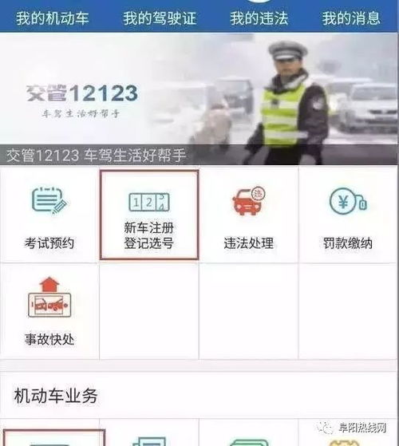399x446 pixels.
Task: Open the 我的消息 tab
Action: [x=351, y=18]
